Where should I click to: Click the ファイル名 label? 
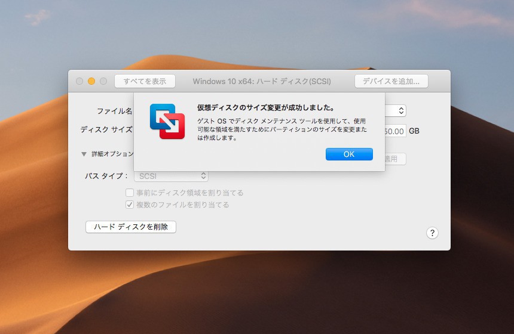pos(114,111)
